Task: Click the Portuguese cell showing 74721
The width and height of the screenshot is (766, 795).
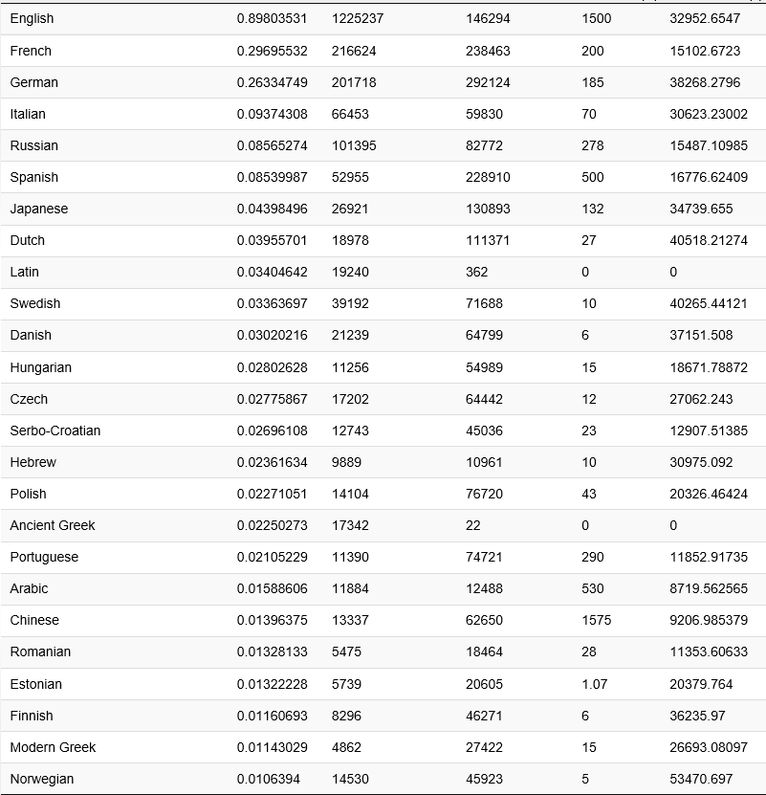Action: tap(486, 557)
